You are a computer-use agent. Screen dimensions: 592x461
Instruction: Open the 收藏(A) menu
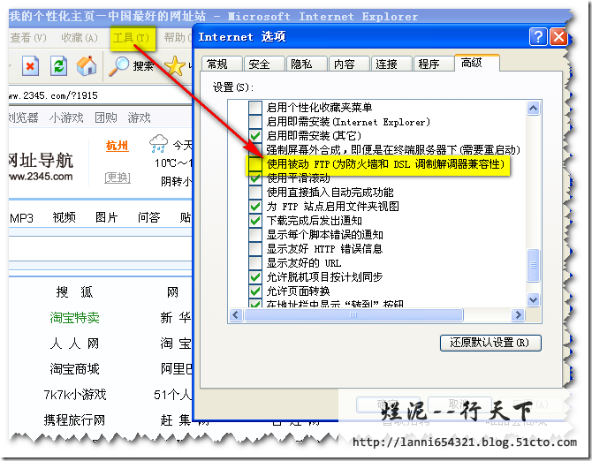80,38
